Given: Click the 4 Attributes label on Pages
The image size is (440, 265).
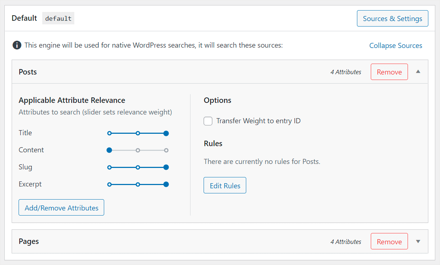Looking at the screenshot, I should point(345,241).
